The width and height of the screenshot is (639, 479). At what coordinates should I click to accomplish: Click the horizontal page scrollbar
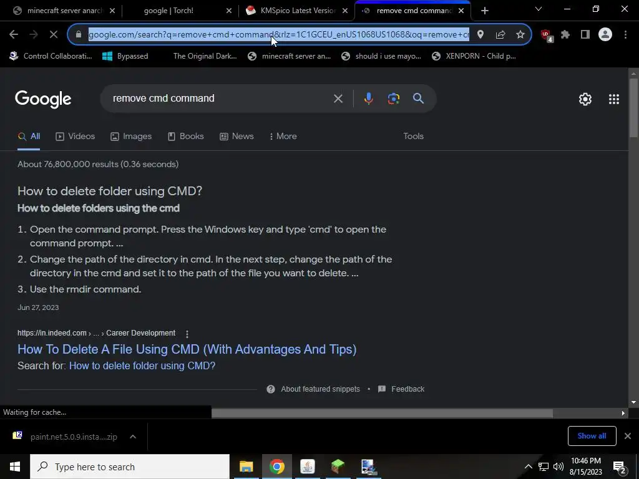(383, 413)
